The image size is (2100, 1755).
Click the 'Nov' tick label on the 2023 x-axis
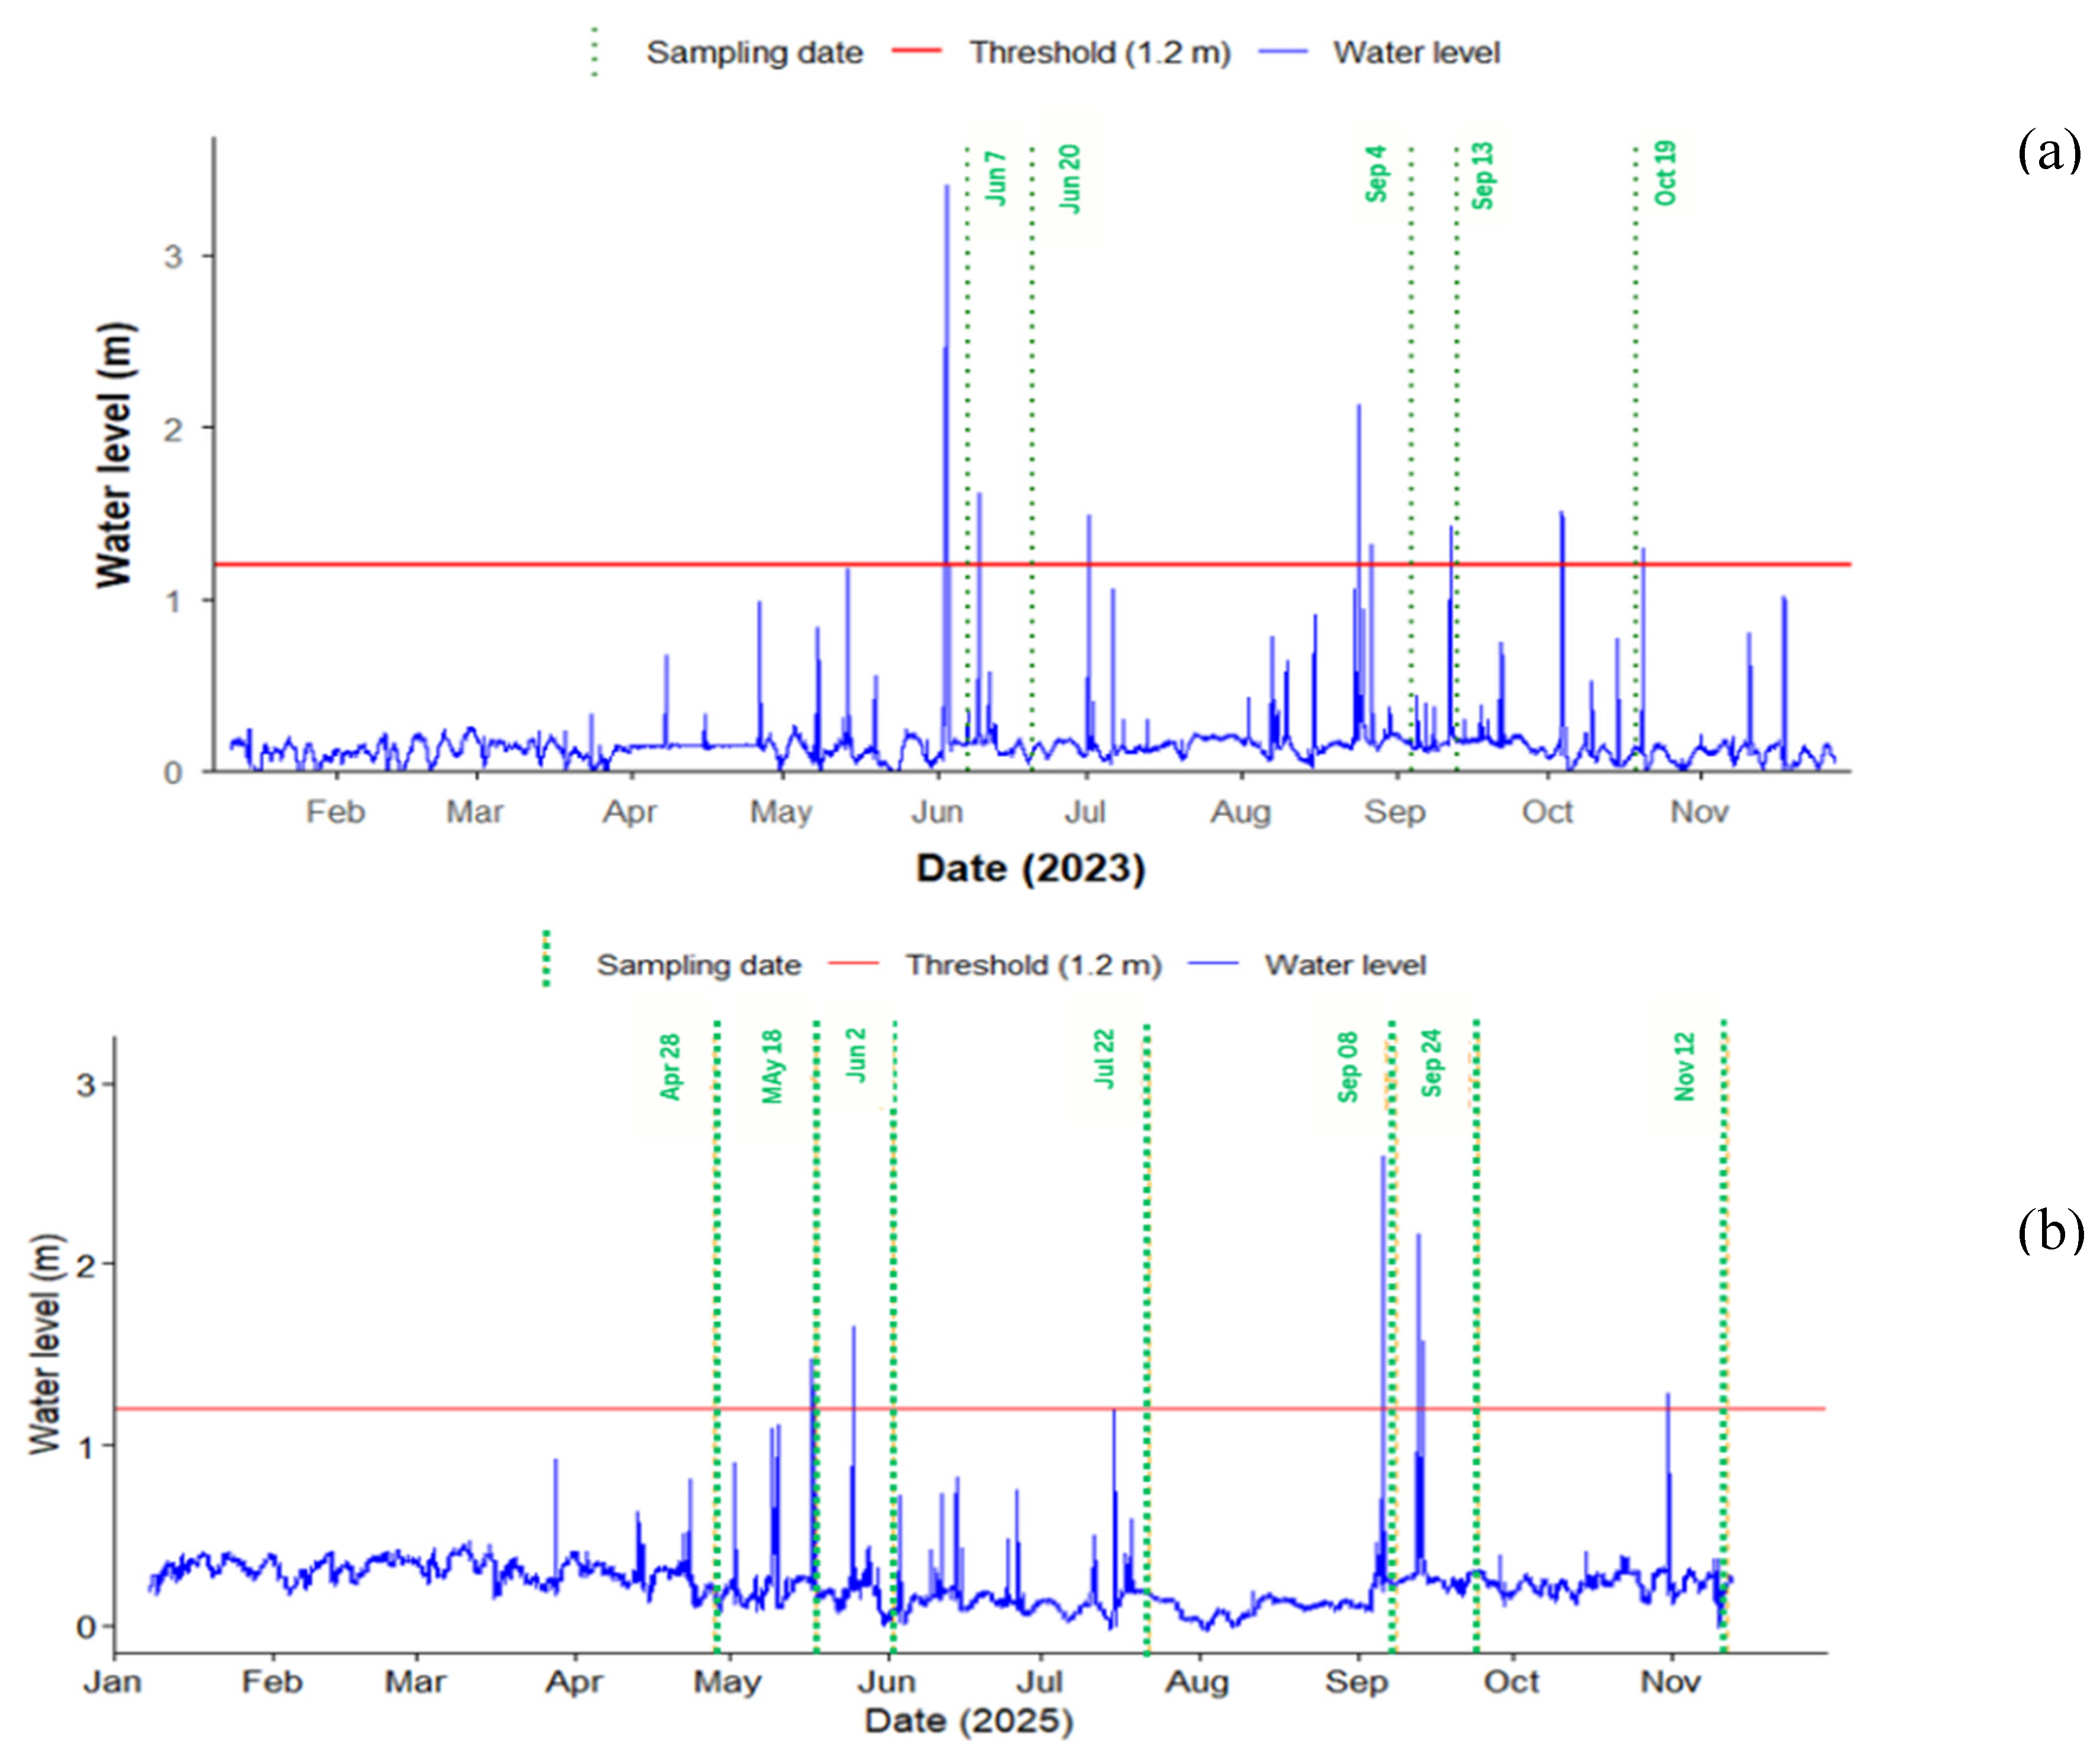pyautogui.click(x=1699, y=811)
